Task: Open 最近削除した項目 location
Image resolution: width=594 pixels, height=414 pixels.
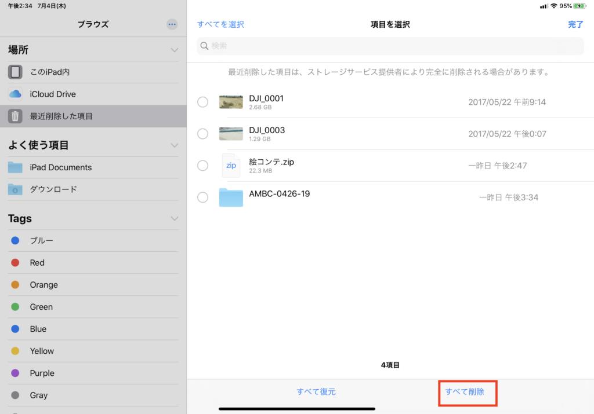Action: coord(93,116)
